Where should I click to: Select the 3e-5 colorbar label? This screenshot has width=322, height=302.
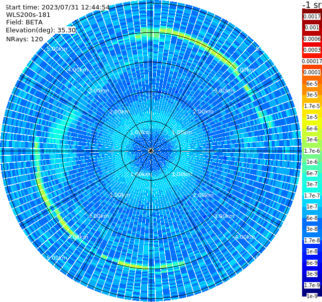pyautogui.click(x=312, y=95)
